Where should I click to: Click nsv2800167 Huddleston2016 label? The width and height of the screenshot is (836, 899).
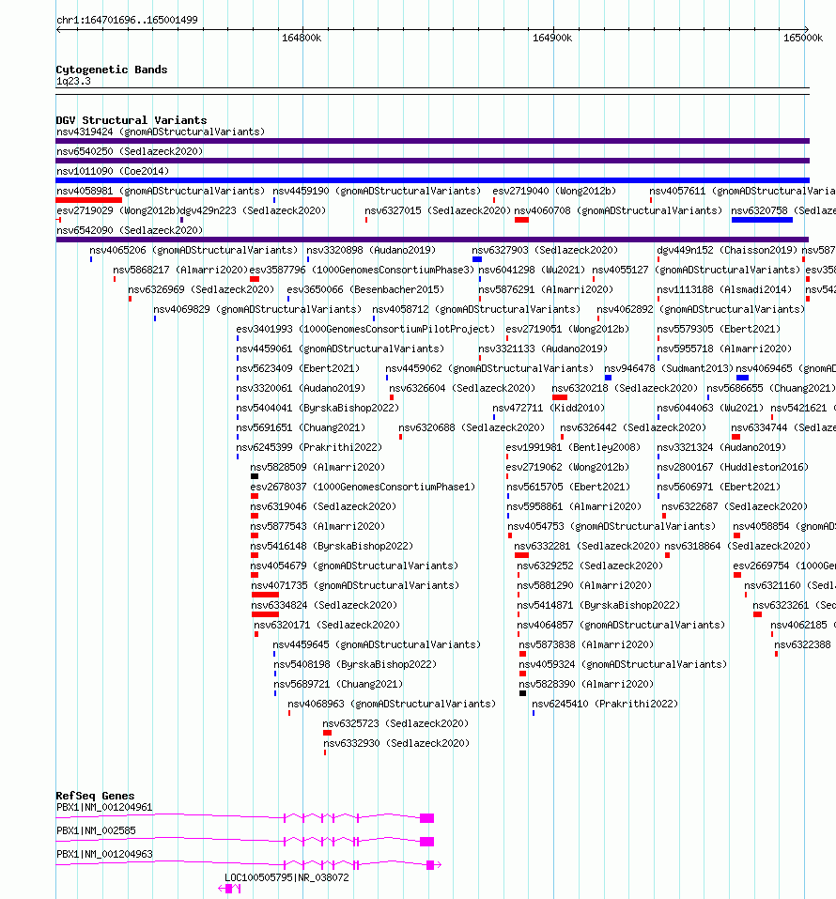click(x=733, y=467)
